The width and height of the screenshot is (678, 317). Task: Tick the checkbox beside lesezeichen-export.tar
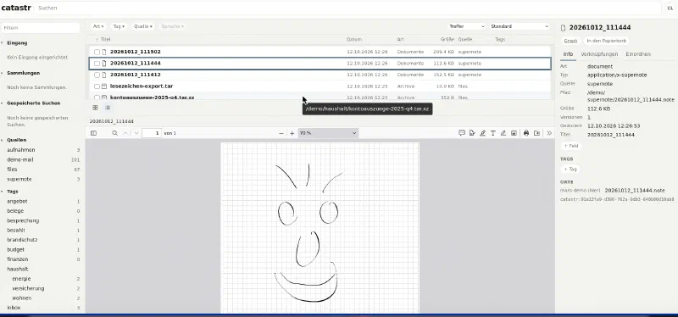click(97, 86)
